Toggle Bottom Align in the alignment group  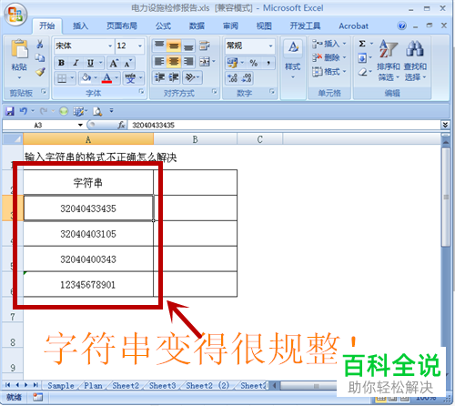click(x=188, y=46)
